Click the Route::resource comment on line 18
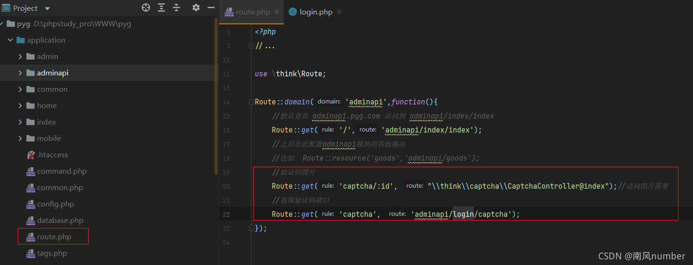The image size is (693, 265). (376, 158)
